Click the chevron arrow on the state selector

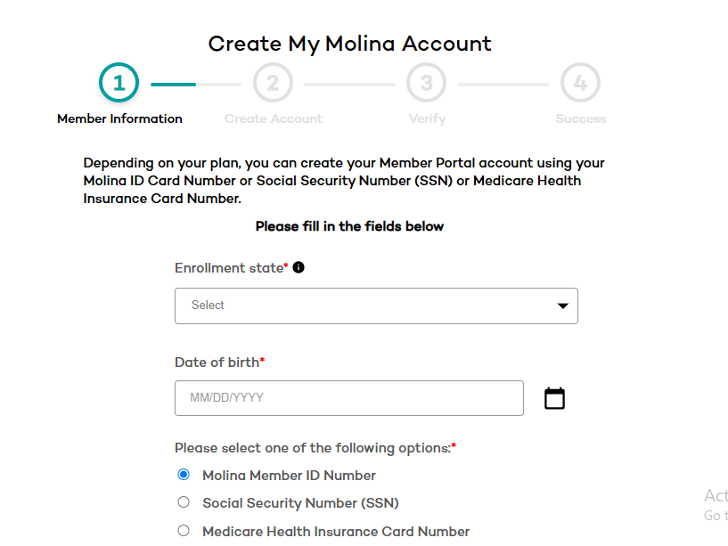coord(562,306)
